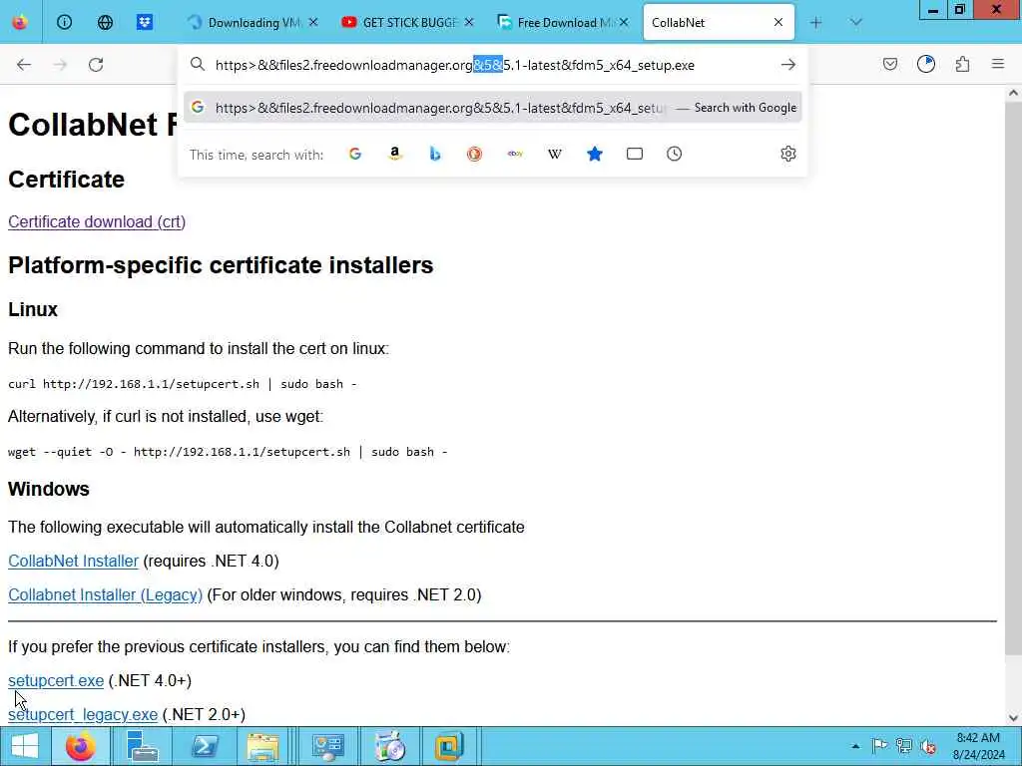Search this time with eBay
Image resolution: width=1022 pixels, height=766 pixels.
pos(515,154)
